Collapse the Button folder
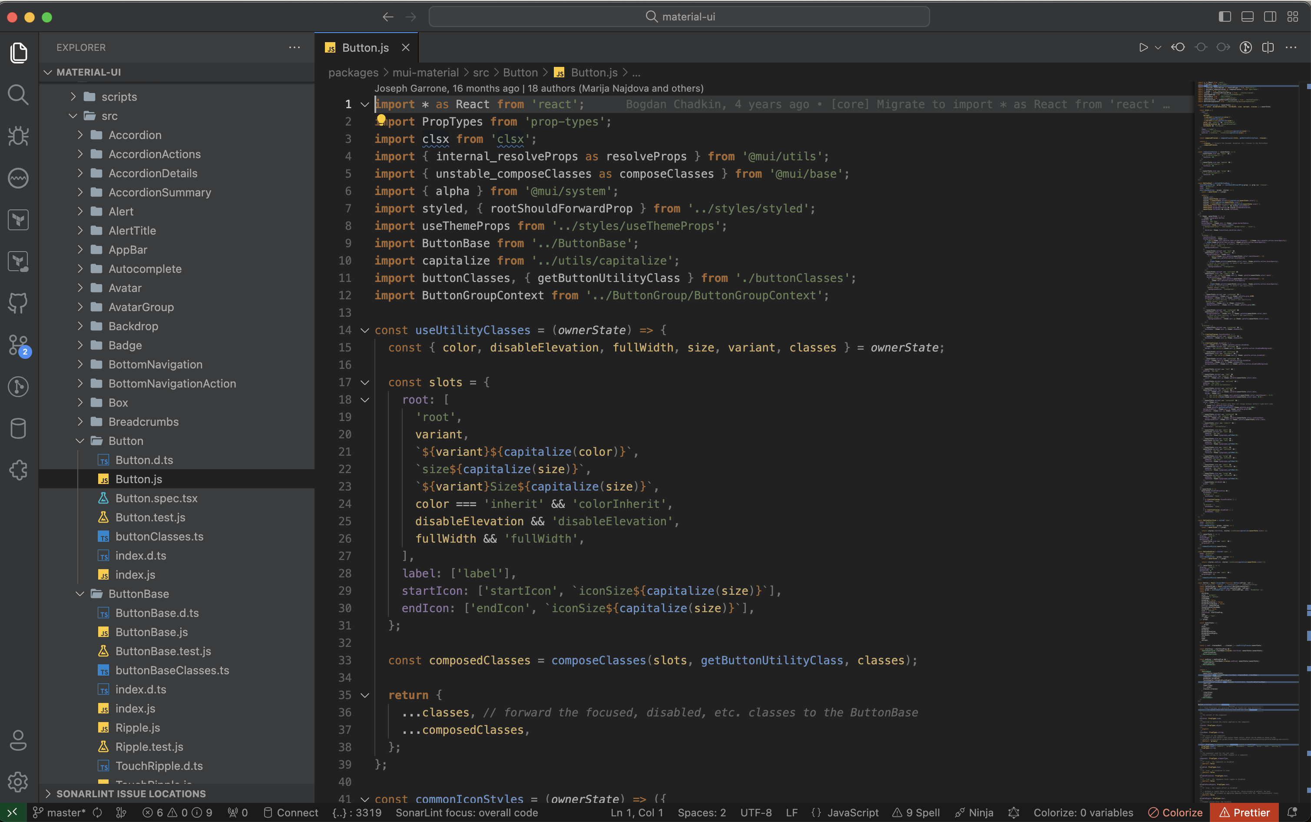1311x822 pixels. pyautogui.click(x=80, y=441)
